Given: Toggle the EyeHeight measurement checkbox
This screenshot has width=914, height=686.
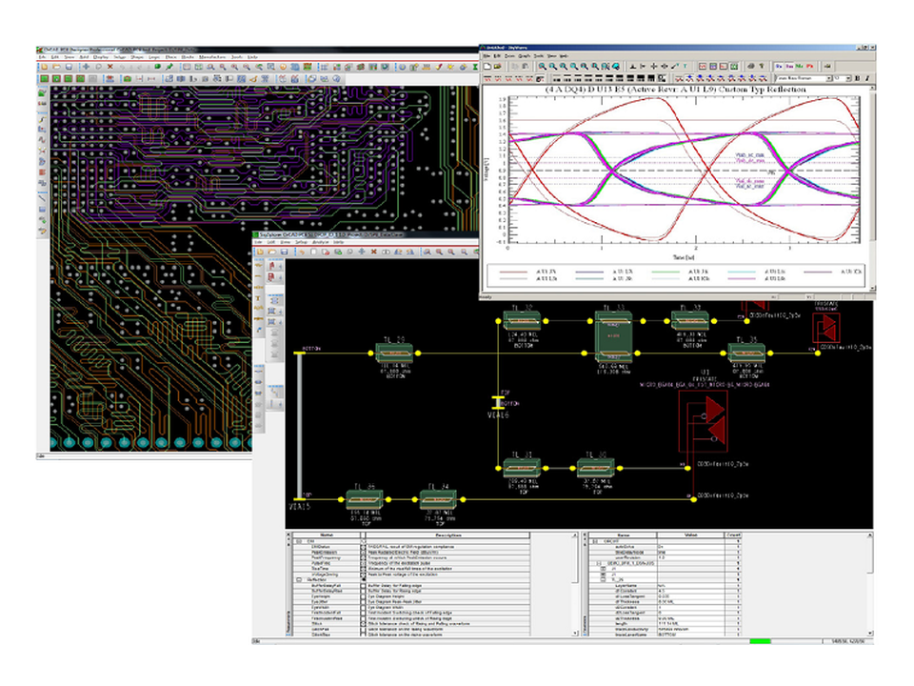Looking at the screenshot, I should (363, 596).
